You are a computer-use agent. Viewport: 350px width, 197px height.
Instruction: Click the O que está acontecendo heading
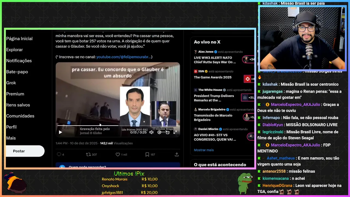(x=220, y=165)
